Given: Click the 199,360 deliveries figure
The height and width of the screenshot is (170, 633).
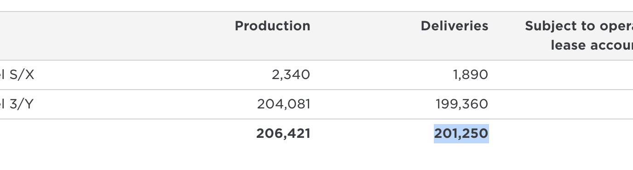Looking at the screenshot, I should [x=462, y=104].
